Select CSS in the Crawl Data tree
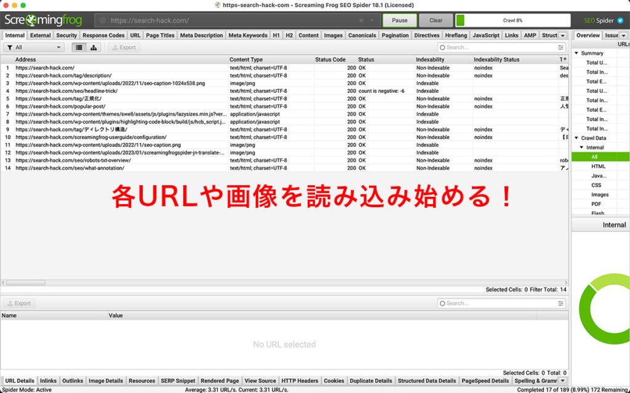630x393 pixels. (596, 185)
